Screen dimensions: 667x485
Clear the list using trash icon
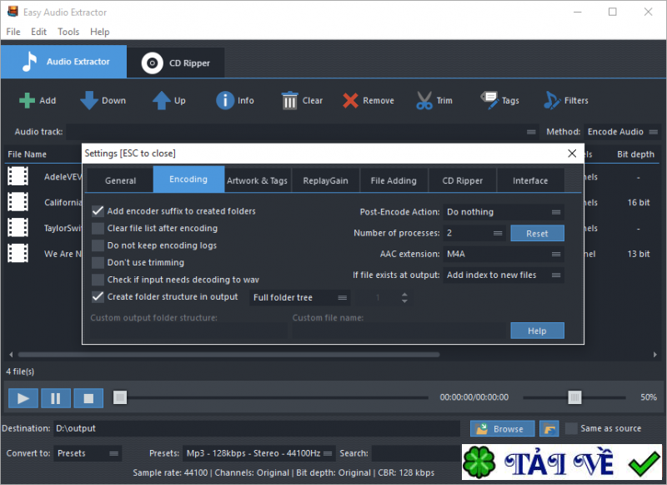[290, 101]
